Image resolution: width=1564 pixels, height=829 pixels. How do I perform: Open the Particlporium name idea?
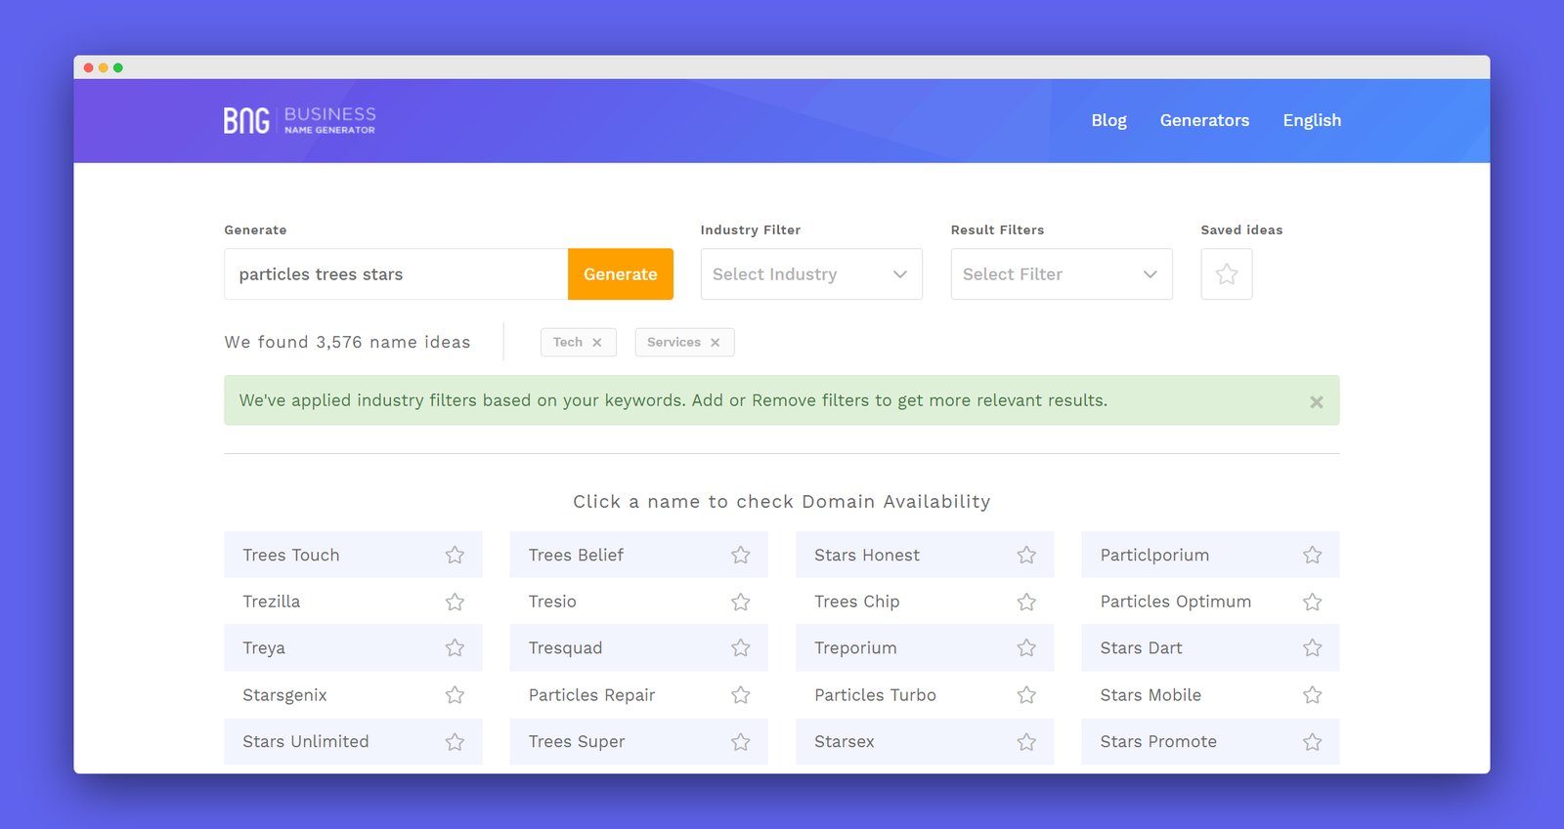pos(1154,555)
